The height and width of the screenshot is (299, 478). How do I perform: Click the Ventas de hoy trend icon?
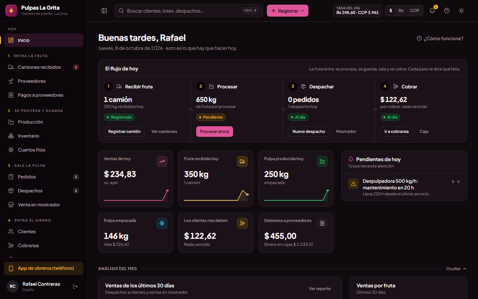tap(162, 161)
